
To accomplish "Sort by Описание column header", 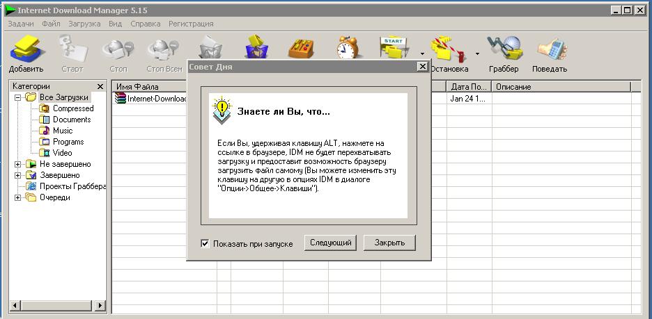I will click(561, 87).
